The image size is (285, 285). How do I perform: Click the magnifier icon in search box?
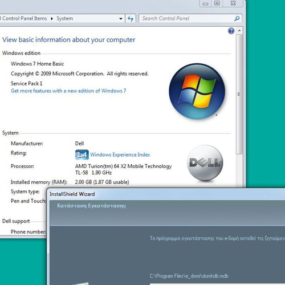pyautogui.click(x=237, y=18)
